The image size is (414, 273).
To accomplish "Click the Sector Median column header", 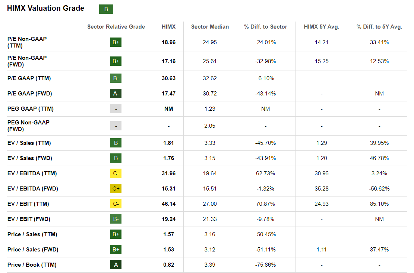I will click(210, 27).
